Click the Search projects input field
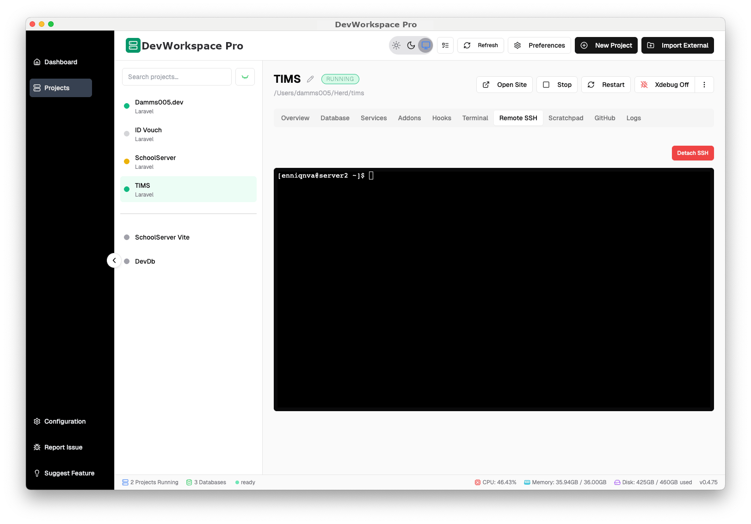The height and width of the screenshot is (524, 751). (176, 76)
